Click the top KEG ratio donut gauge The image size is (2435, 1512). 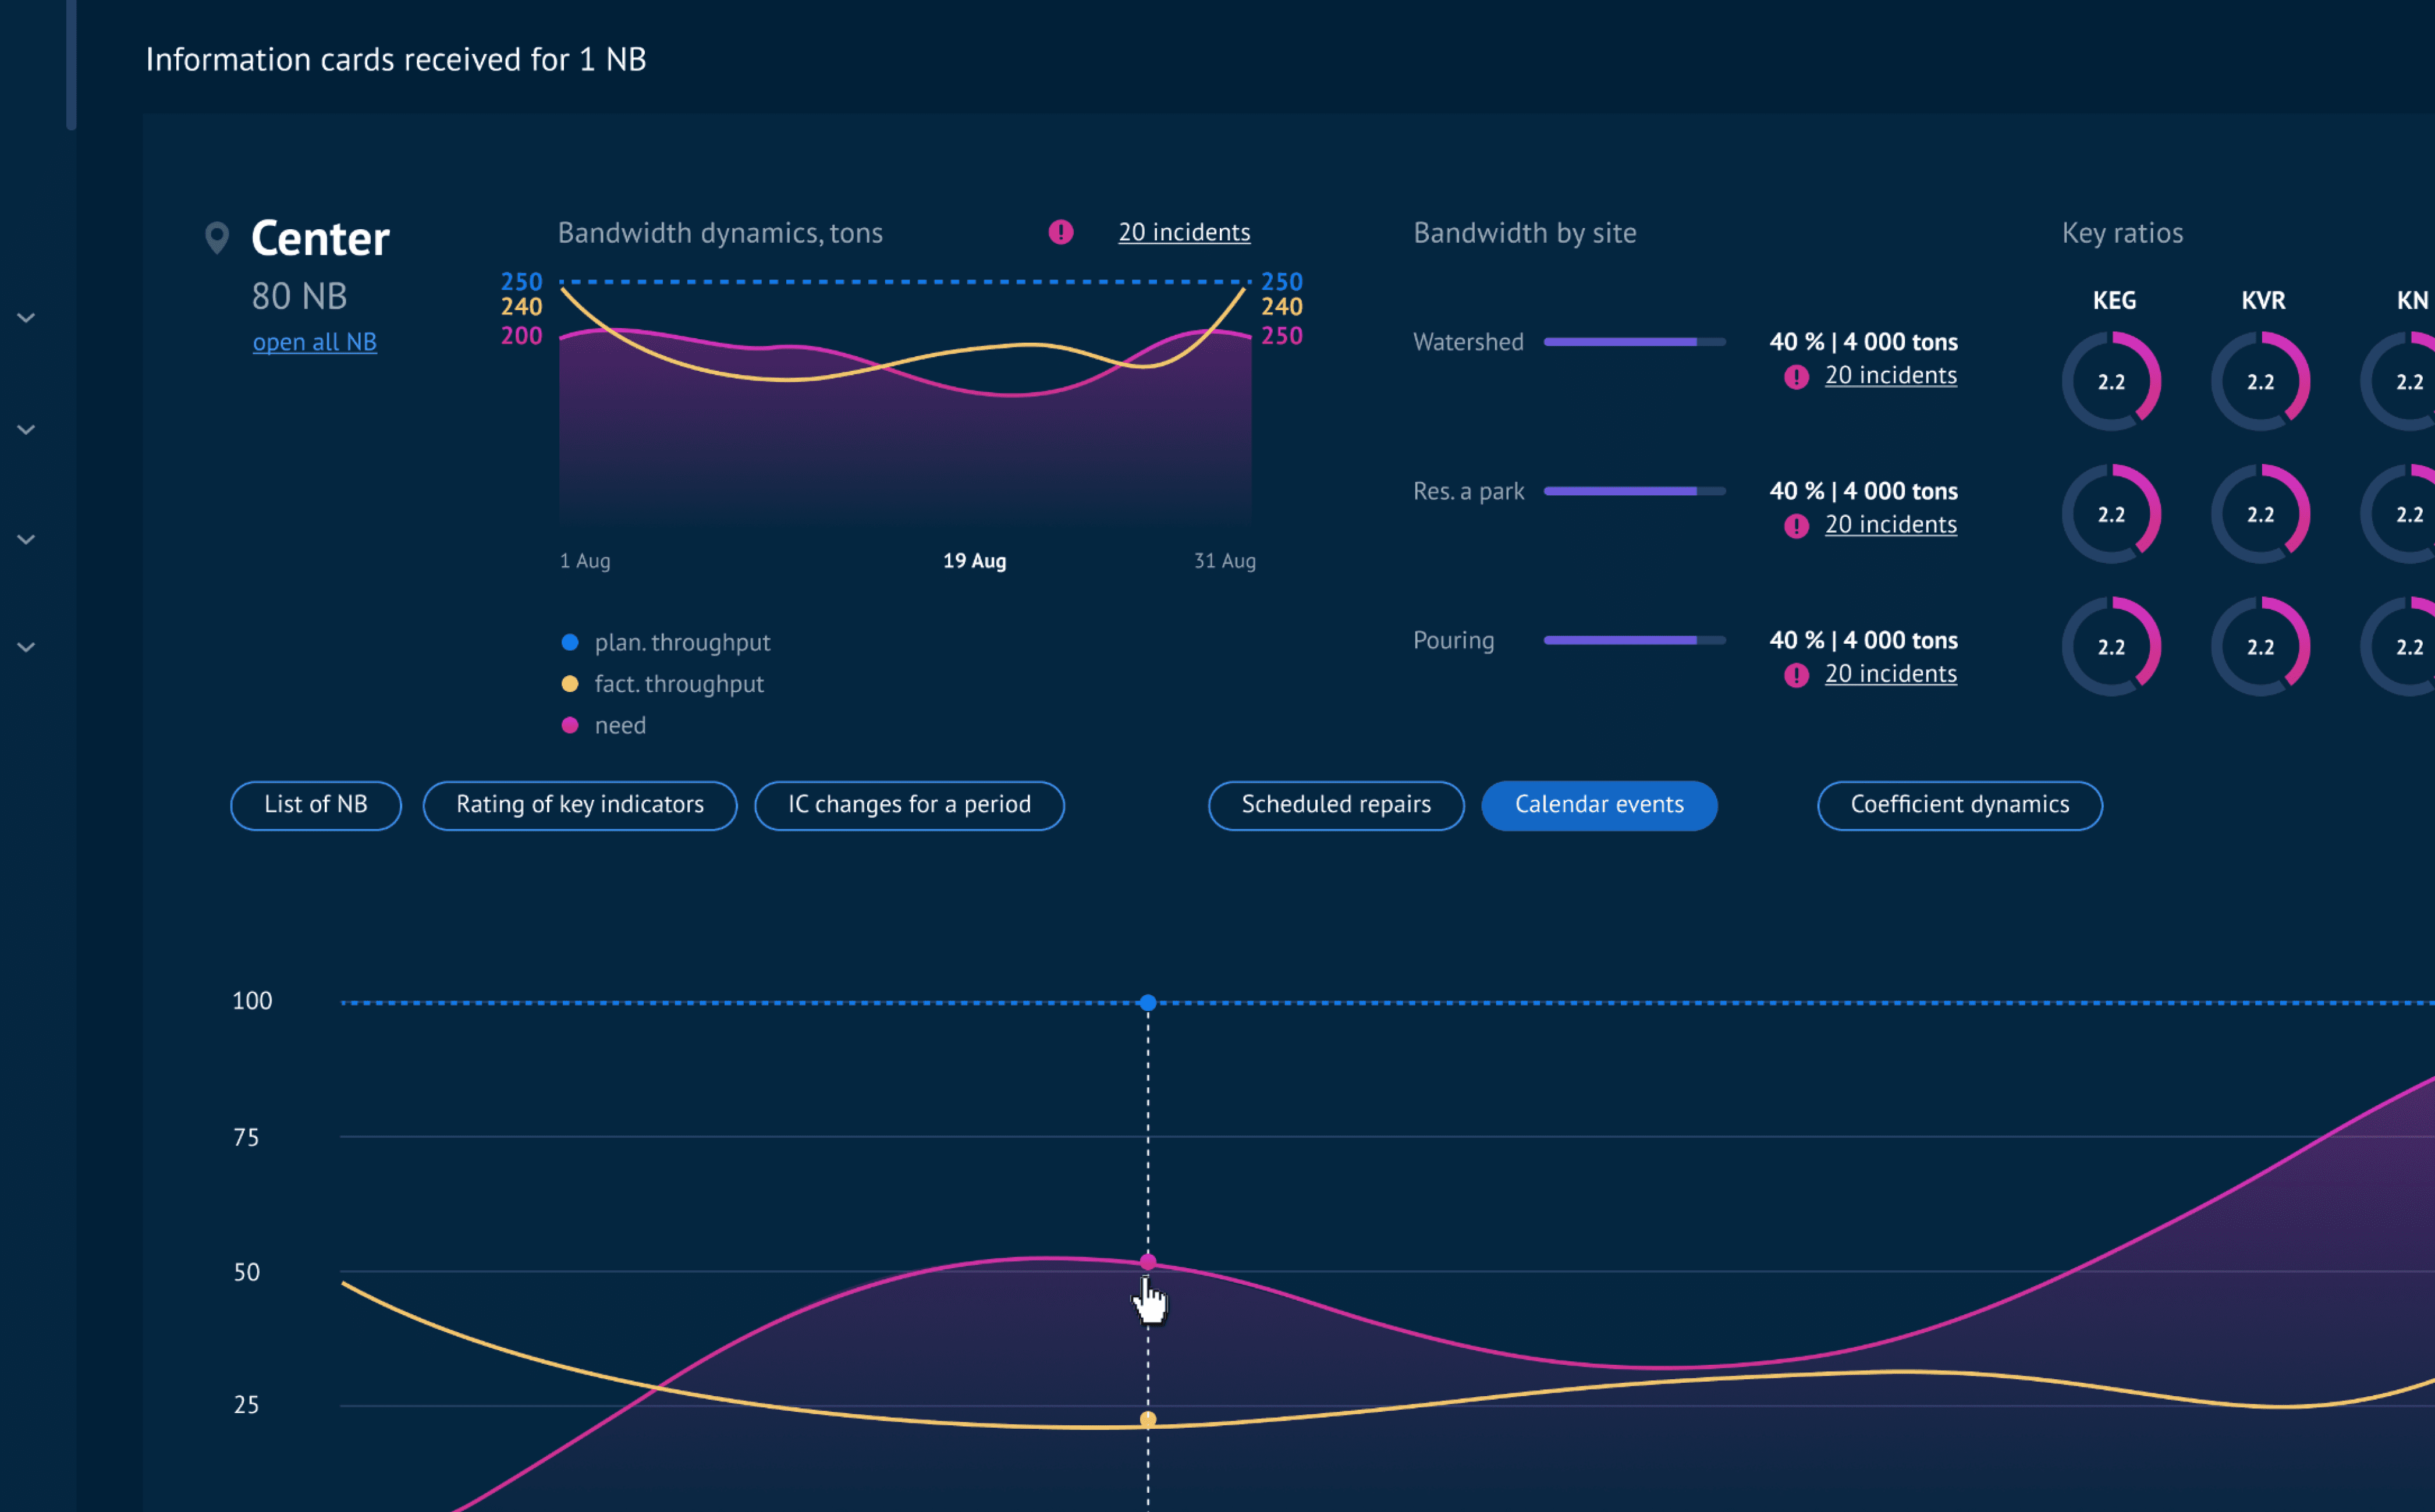click(2111, 382)
